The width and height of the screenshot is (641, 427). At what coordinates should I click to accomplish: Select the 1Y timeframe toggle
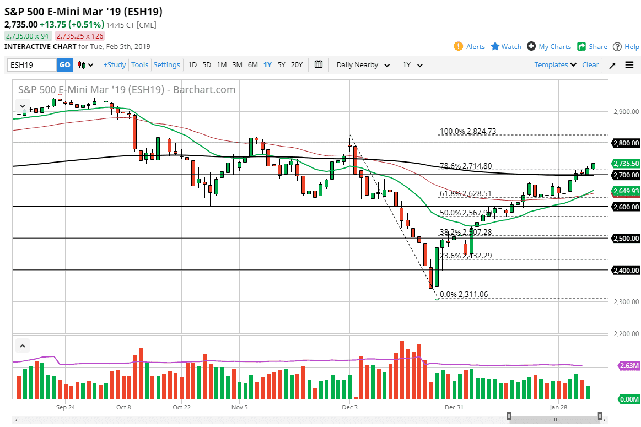[x=267, y=64]
